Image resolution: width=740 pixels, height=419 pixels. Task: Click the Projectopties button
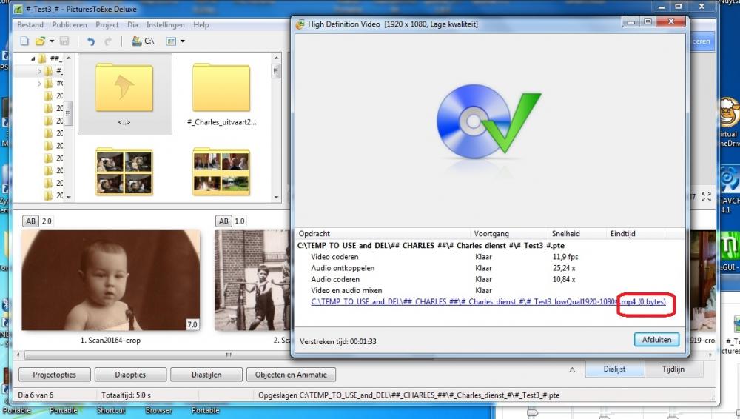(53, 375)
